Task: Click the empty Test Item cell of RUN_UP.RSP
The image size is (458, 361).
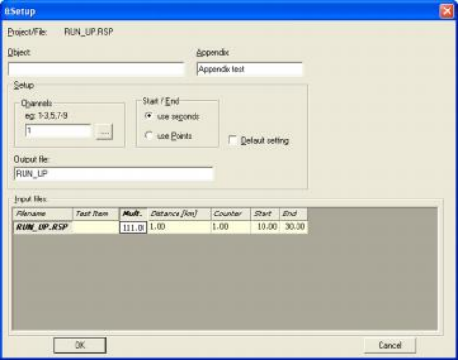Action: (x=95, y=227)
